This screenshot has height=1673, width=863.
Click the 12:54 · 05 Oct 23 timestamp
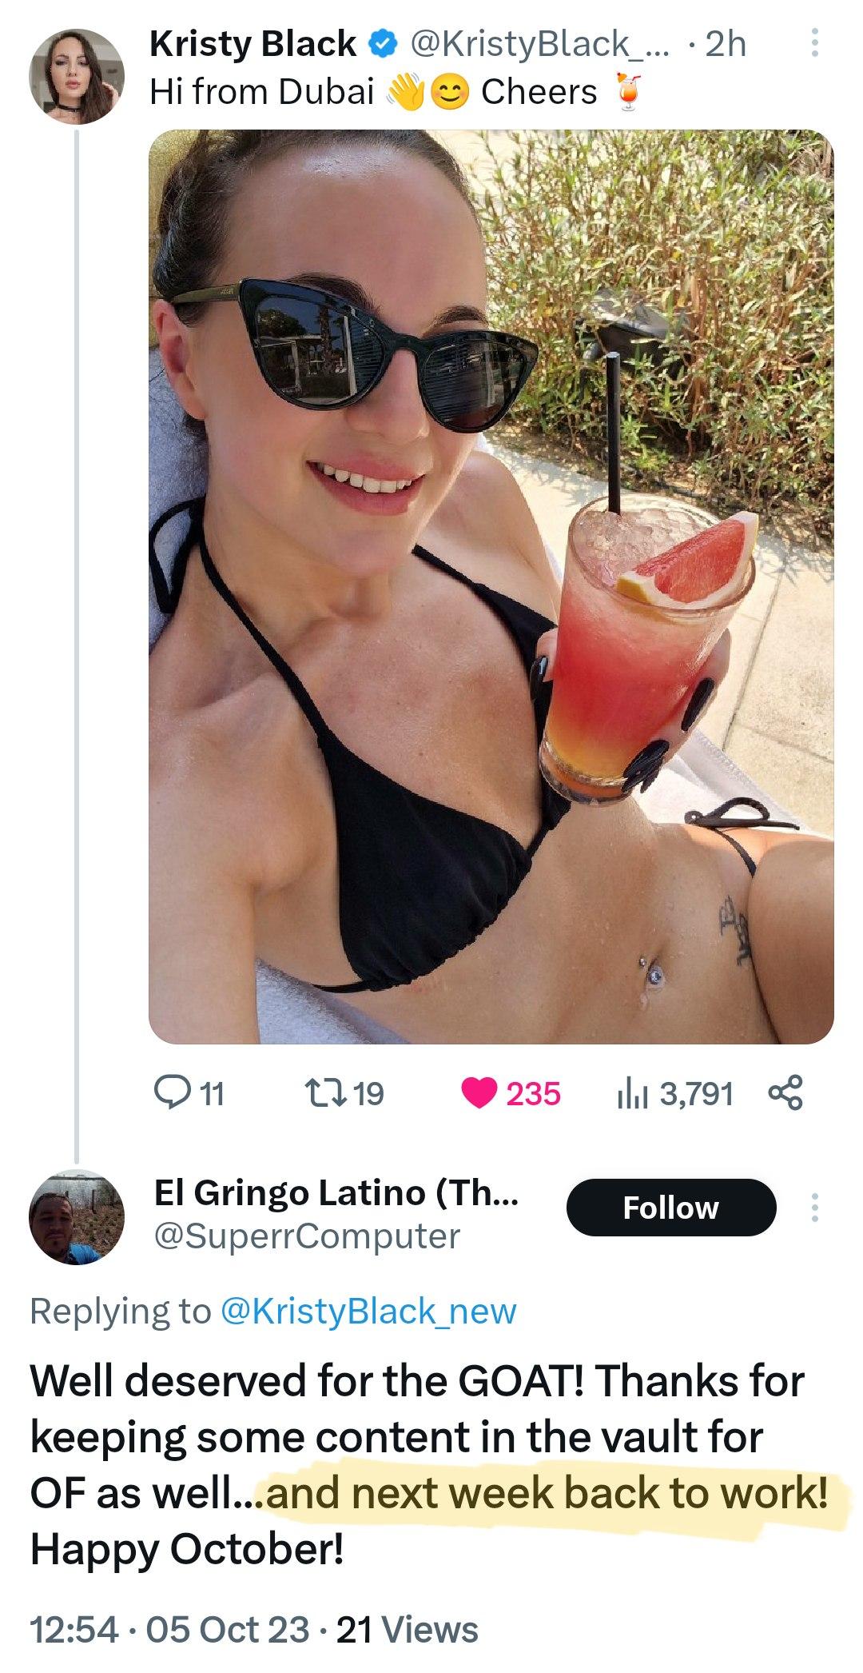click(x=169, y=1630)
